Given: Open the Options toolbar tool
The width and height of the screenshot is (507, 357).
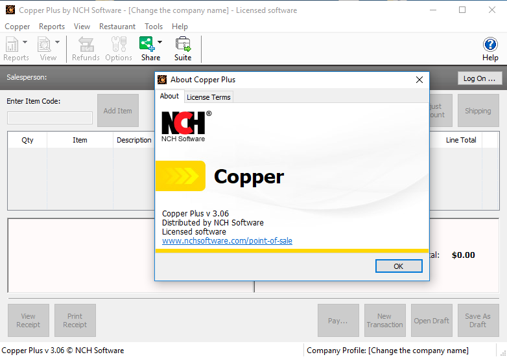Looking at the screenshot, I should [x=119, y=49].
